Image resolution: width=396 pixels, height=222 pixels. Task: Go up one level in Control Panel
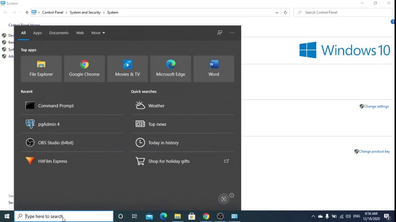coord(27,13)
